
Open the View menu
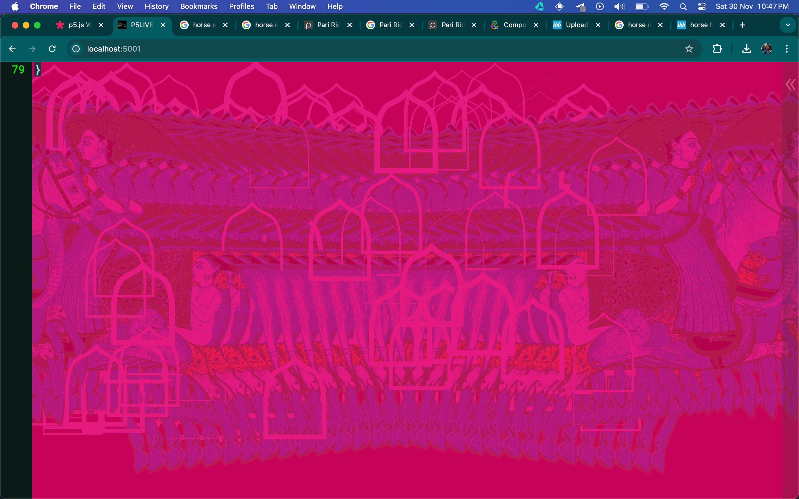(125, 6)
